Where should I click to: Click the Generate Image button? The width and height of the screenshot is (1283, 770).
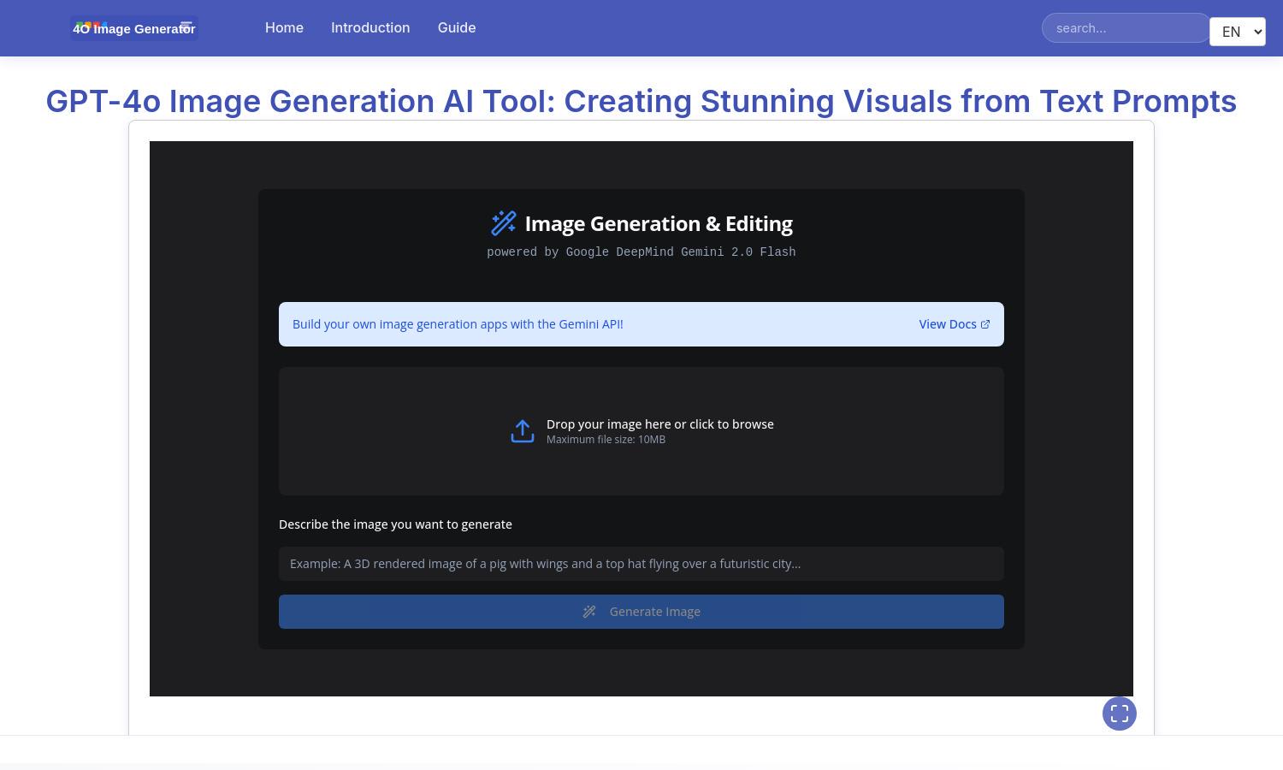641,612
